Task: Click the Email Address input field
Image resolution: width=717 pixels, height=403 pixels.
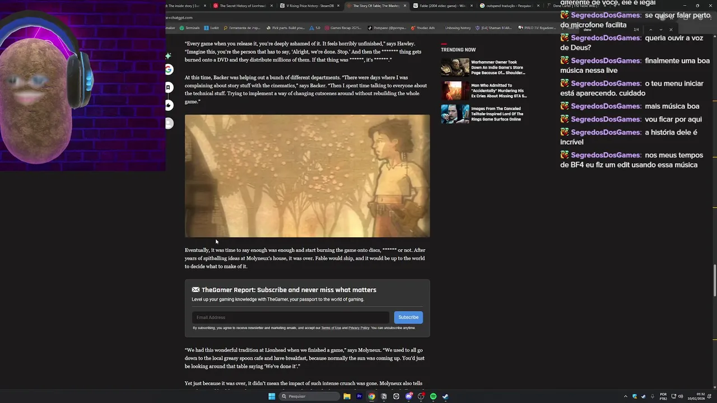Action: point(290,317)
